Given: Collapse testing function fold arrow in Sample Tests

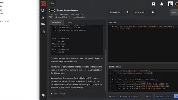Looking at the screenshot, I should pyautogui.click(x=112, y=71).
